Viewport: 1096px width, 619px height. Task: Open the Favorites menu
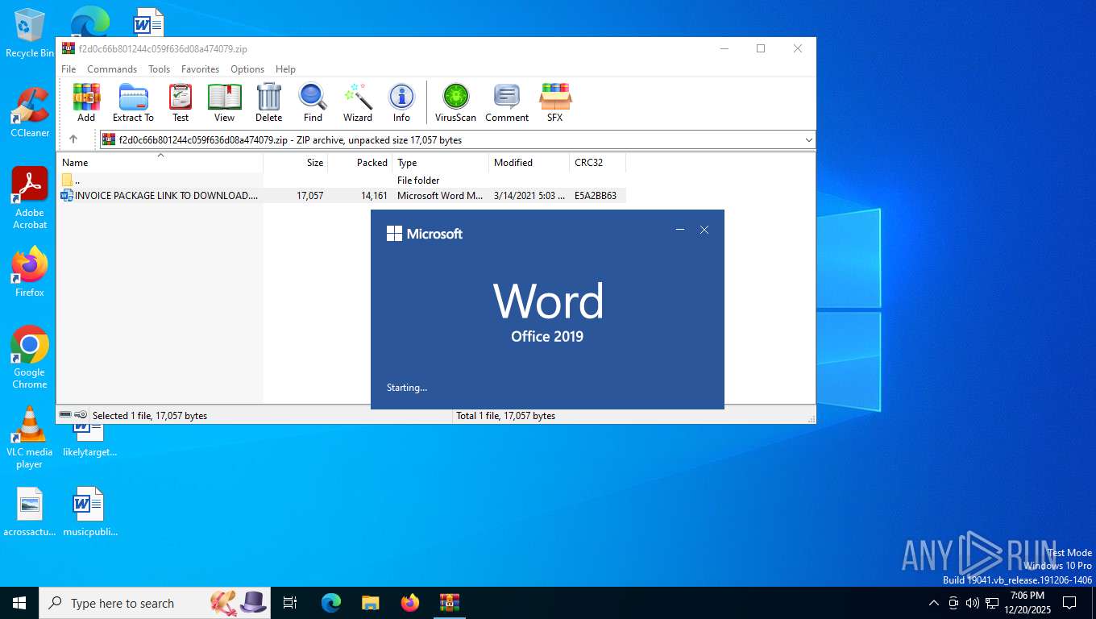(200, 69)
